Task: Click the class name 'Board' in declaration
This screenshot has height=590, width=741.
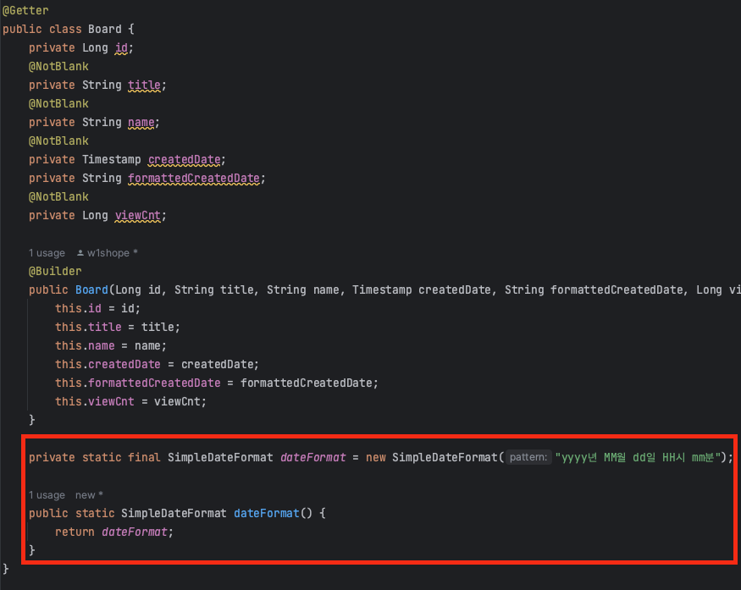Action: point(104,30)
